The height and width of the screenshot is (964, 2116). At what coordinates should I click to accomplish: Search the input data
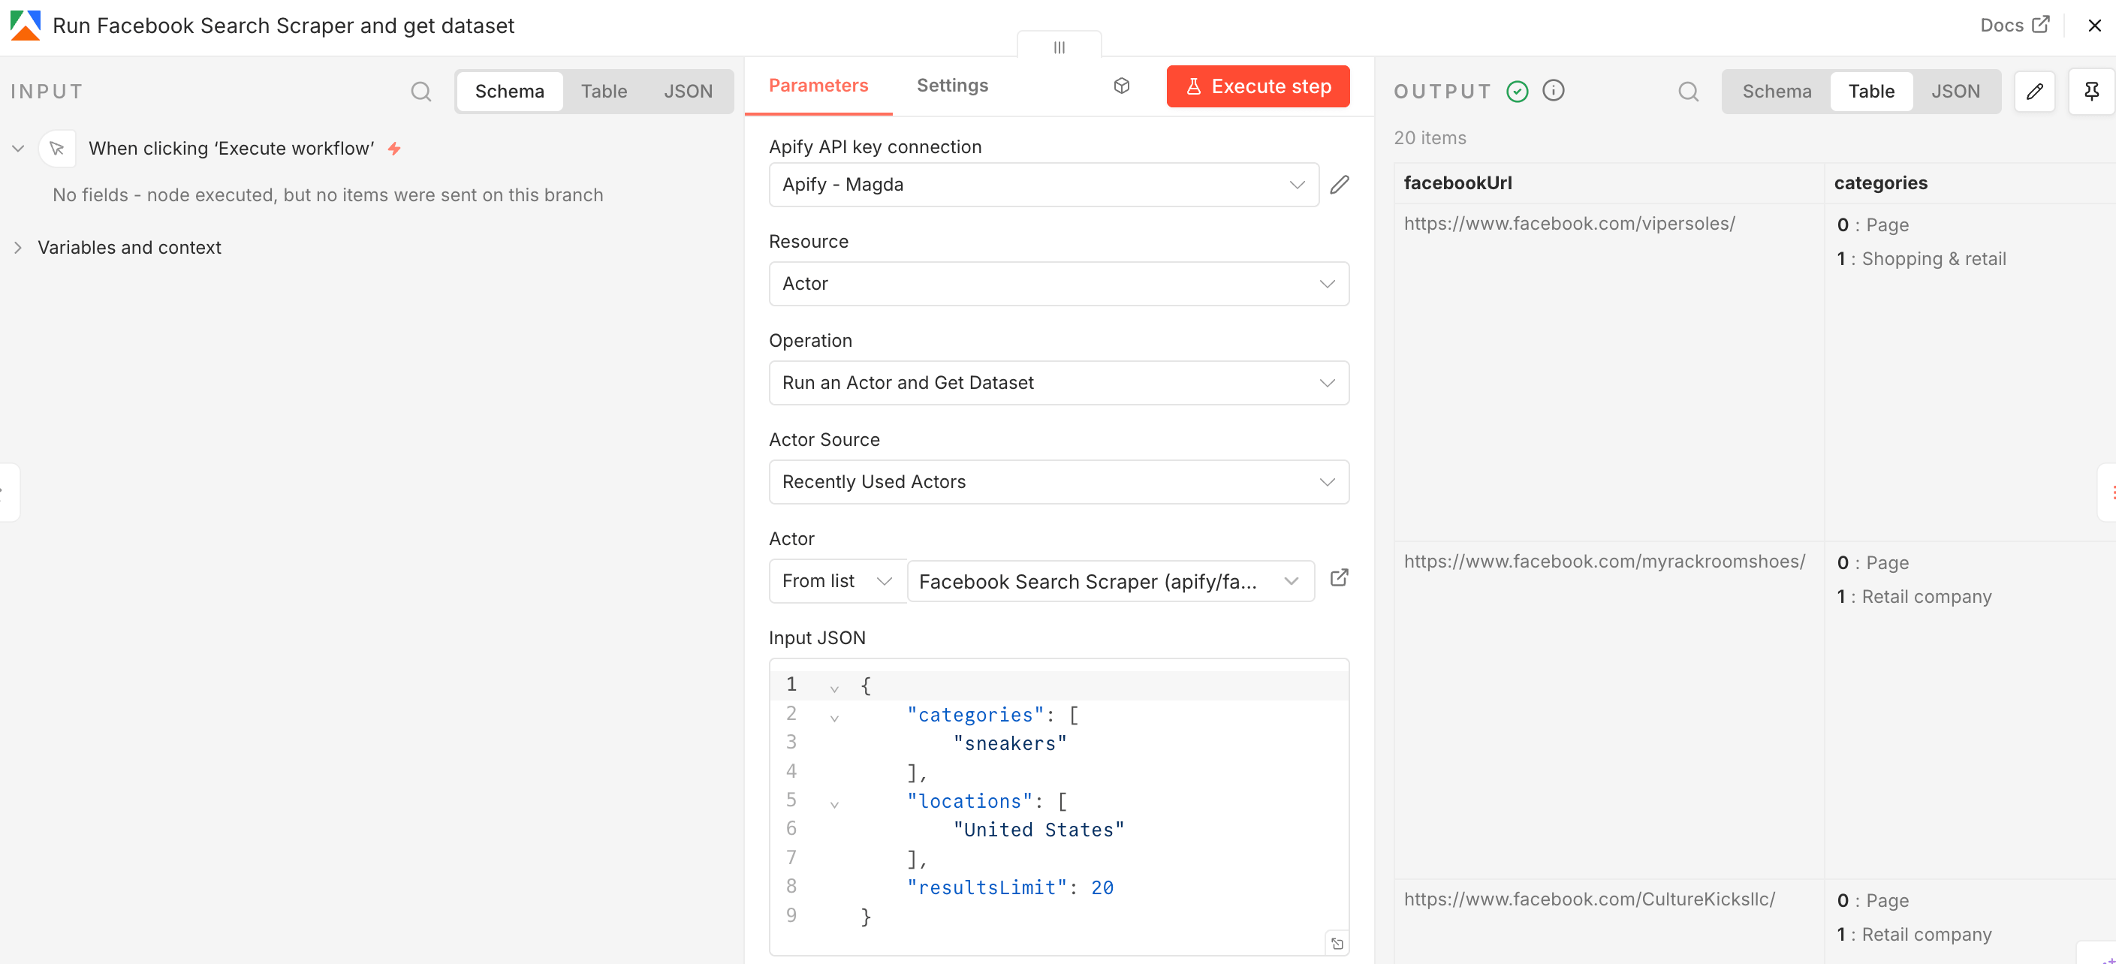click(x=421, y=91)
